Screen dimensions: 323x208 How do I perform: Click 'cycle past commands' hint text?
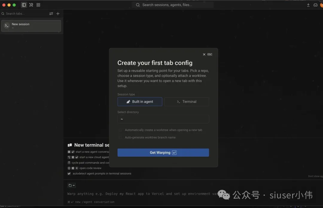(x=90, y=163)
